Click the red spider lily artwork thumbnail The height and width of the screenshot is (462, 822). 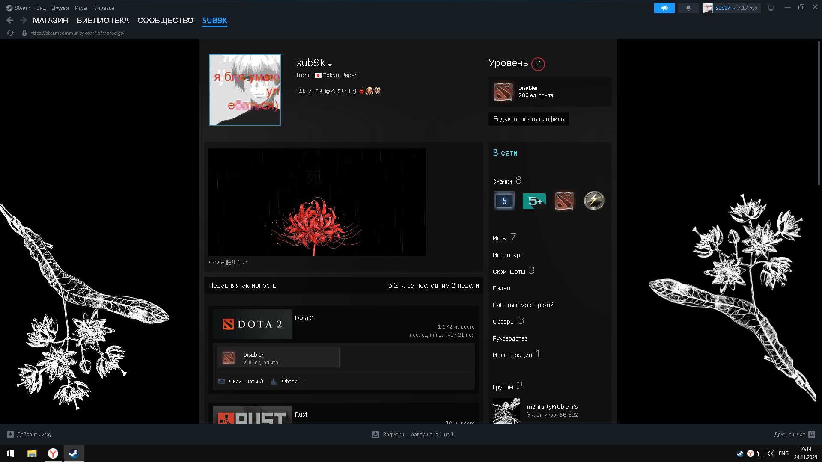pos(317,202)
